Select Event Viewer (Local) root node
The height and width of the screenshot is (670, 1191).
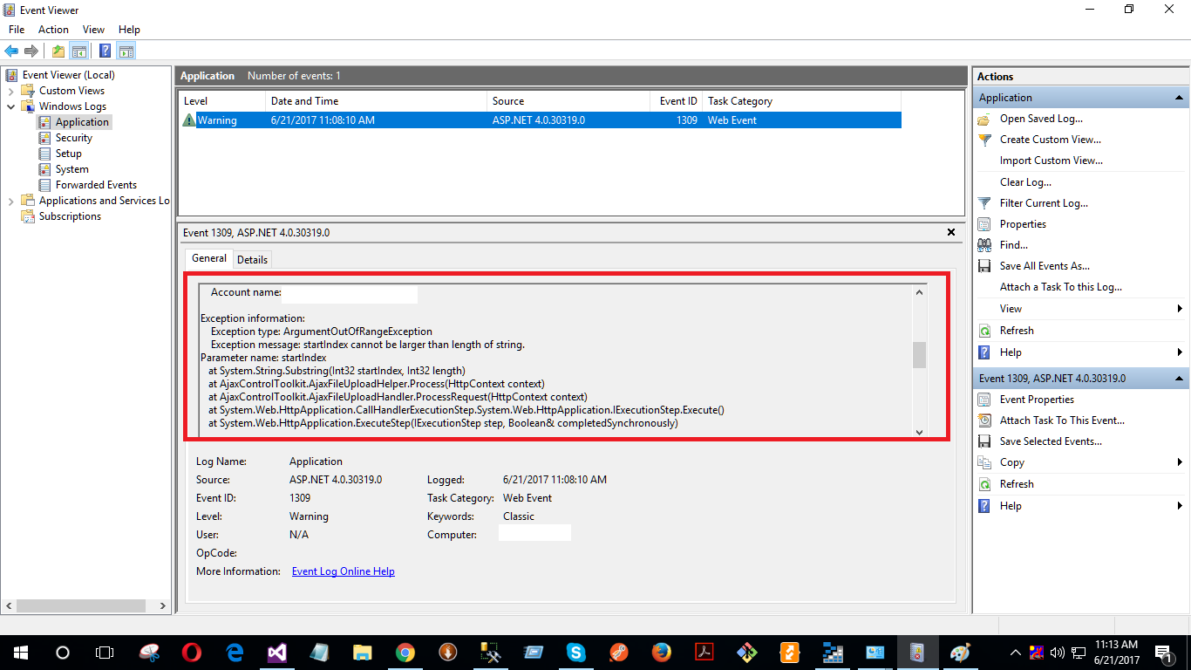click(68, 75)
